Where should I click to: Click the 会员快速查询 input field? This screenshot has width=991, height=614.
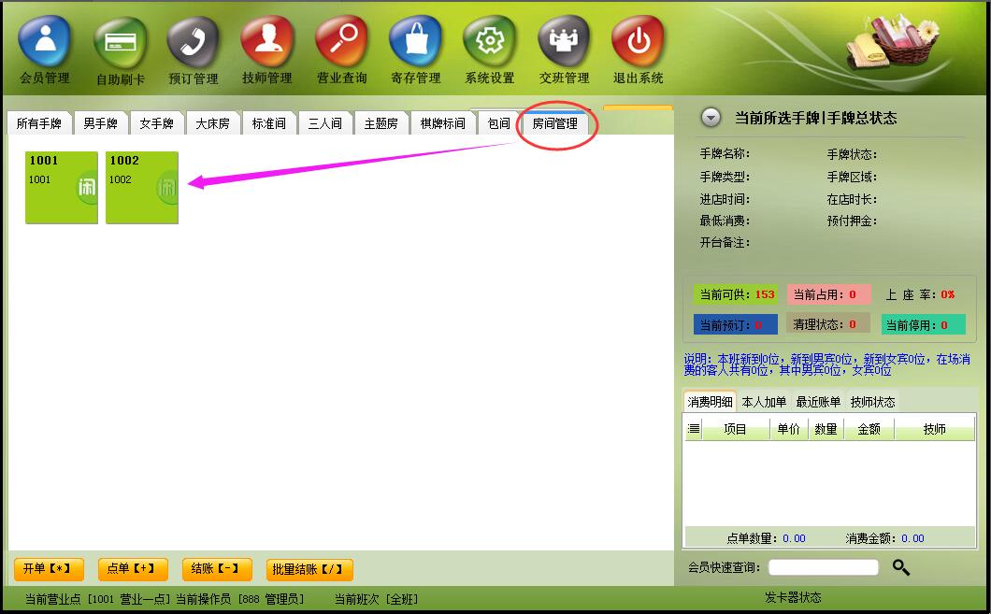tap(823, 567)
